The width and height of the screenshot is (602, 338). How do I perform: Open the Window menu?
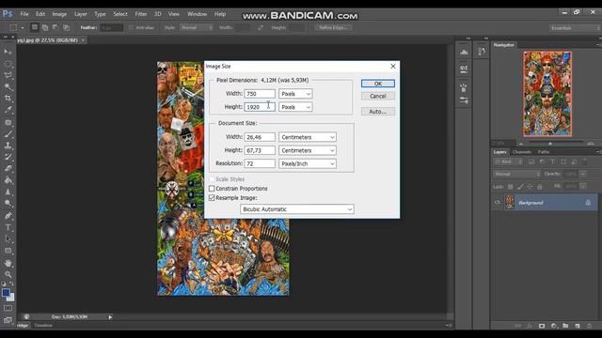tap(197, 14)
